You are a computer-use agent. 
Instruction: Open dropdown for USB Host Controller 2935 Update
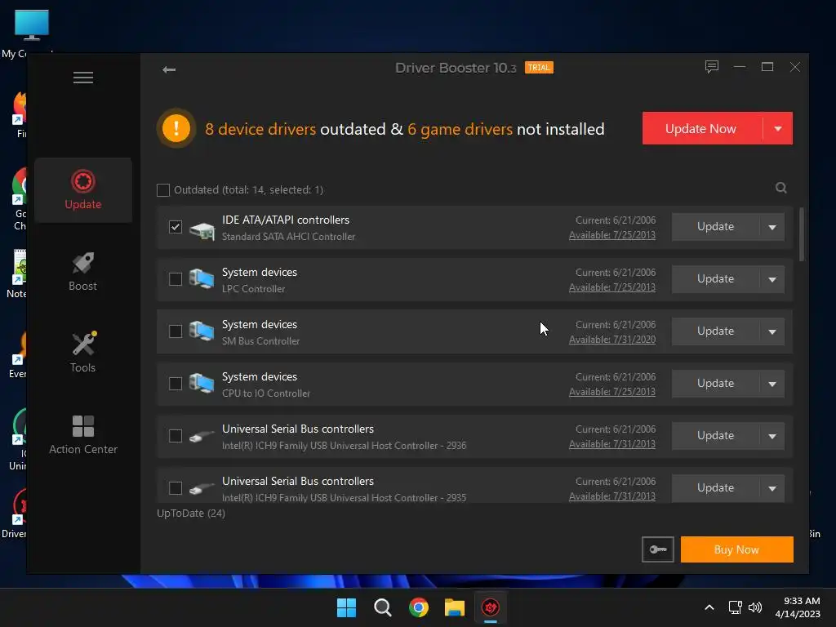click(x=772, y=488)
